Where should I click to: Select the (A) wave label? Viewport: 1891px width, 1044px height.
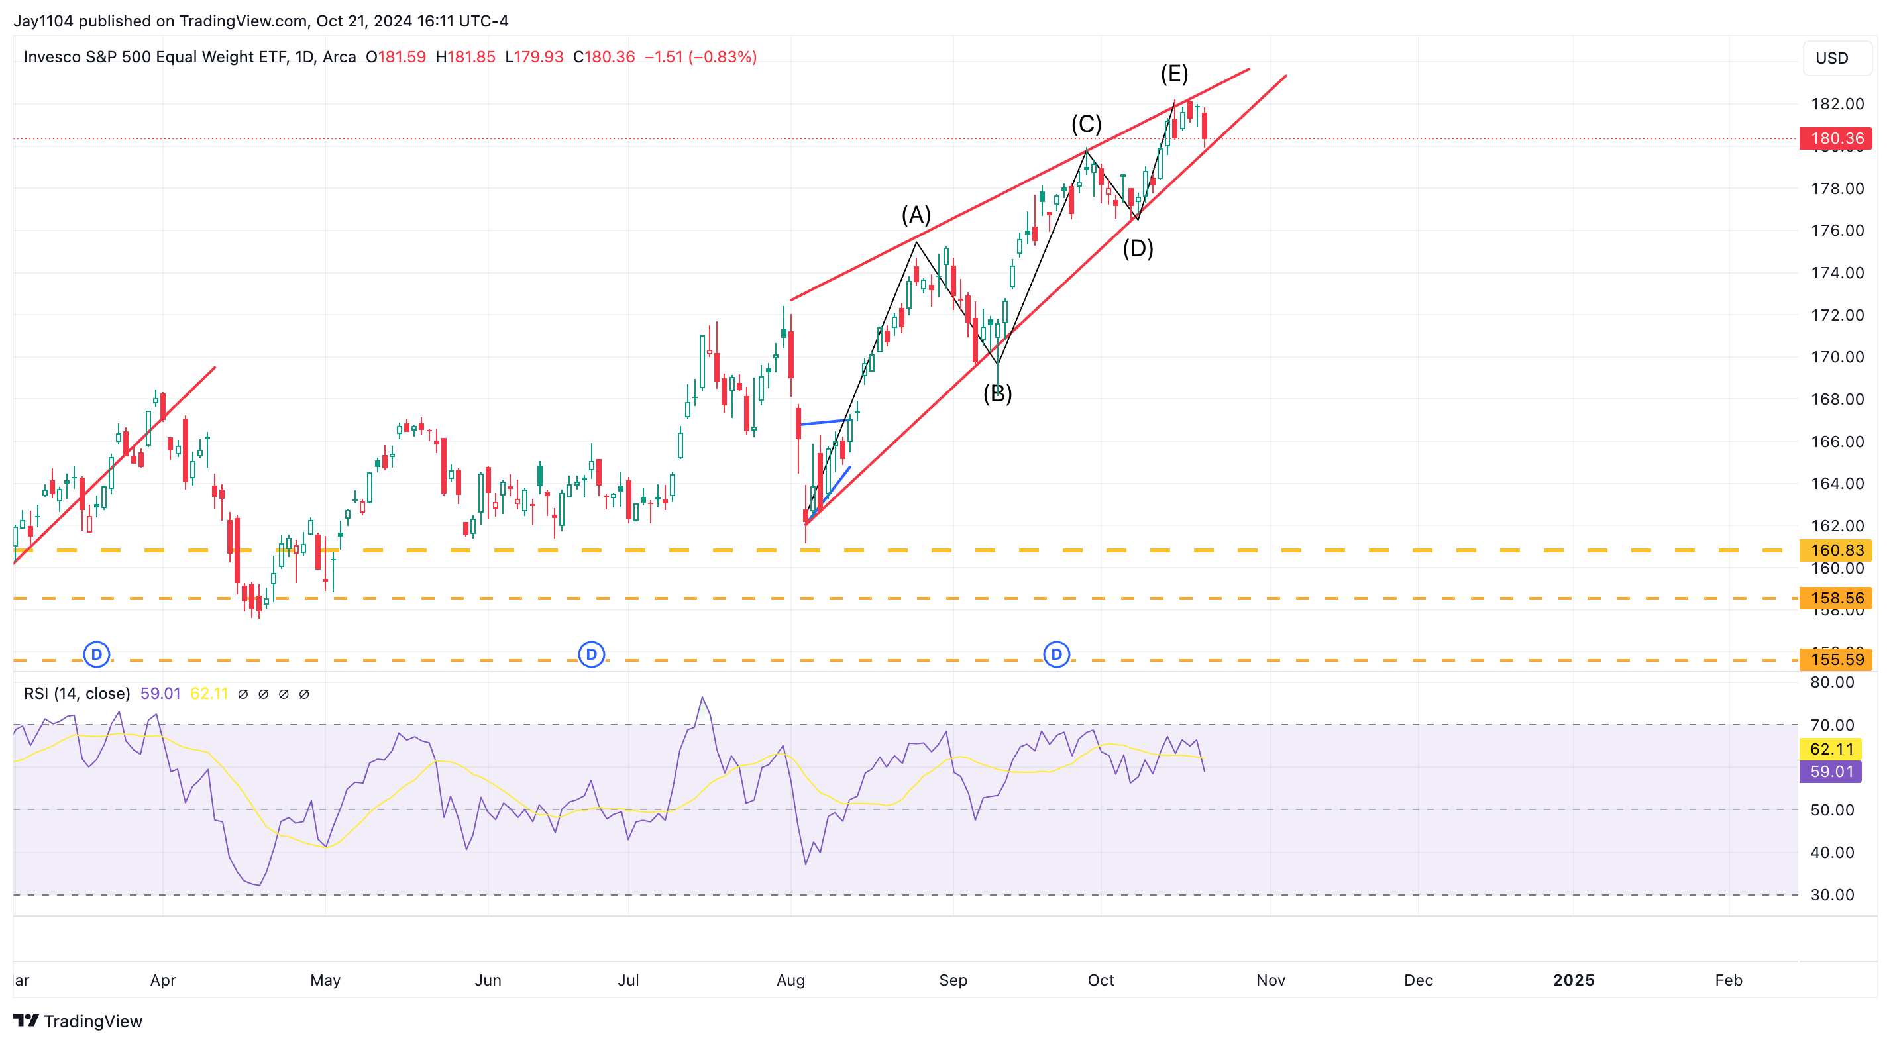click(916, 215)
